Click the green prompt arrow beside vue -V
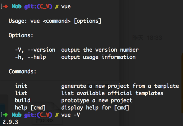The height and width of the screenshot is (126, 183). 5,115
